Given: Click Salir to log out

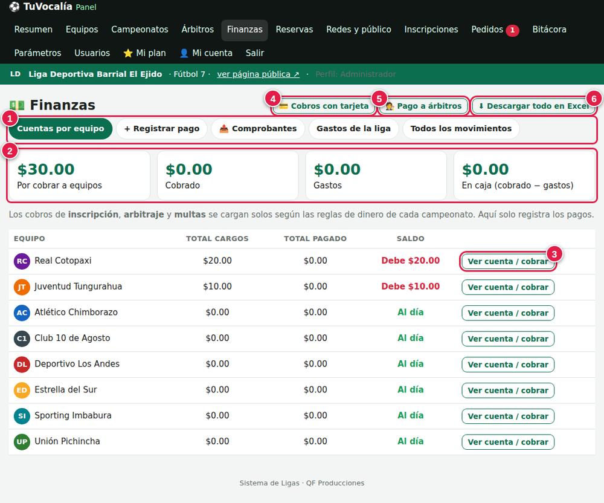Looking at the screenshot, I should (255, 53).
